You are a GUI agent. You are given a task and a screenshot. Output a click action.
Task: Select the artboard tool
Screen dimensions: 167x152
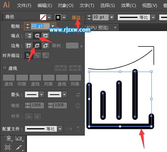pyautogui.click(x=8, y=147)
